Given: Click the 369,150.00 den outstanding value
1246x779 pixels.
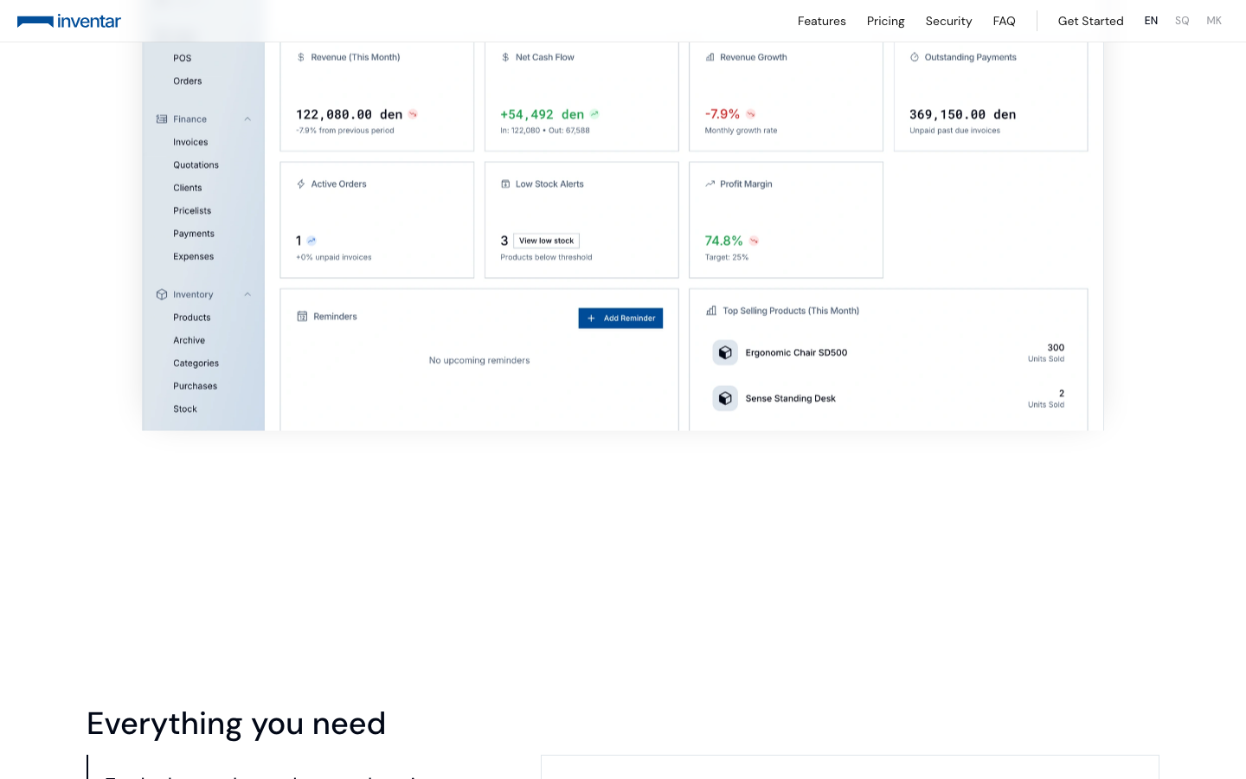Looking at the screenshot, I should (x=962, y=114).
